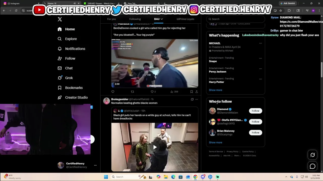The image size is (323, 181).
Task: Share the BenDaDonnn video post
Action: [x=197, y=92]
